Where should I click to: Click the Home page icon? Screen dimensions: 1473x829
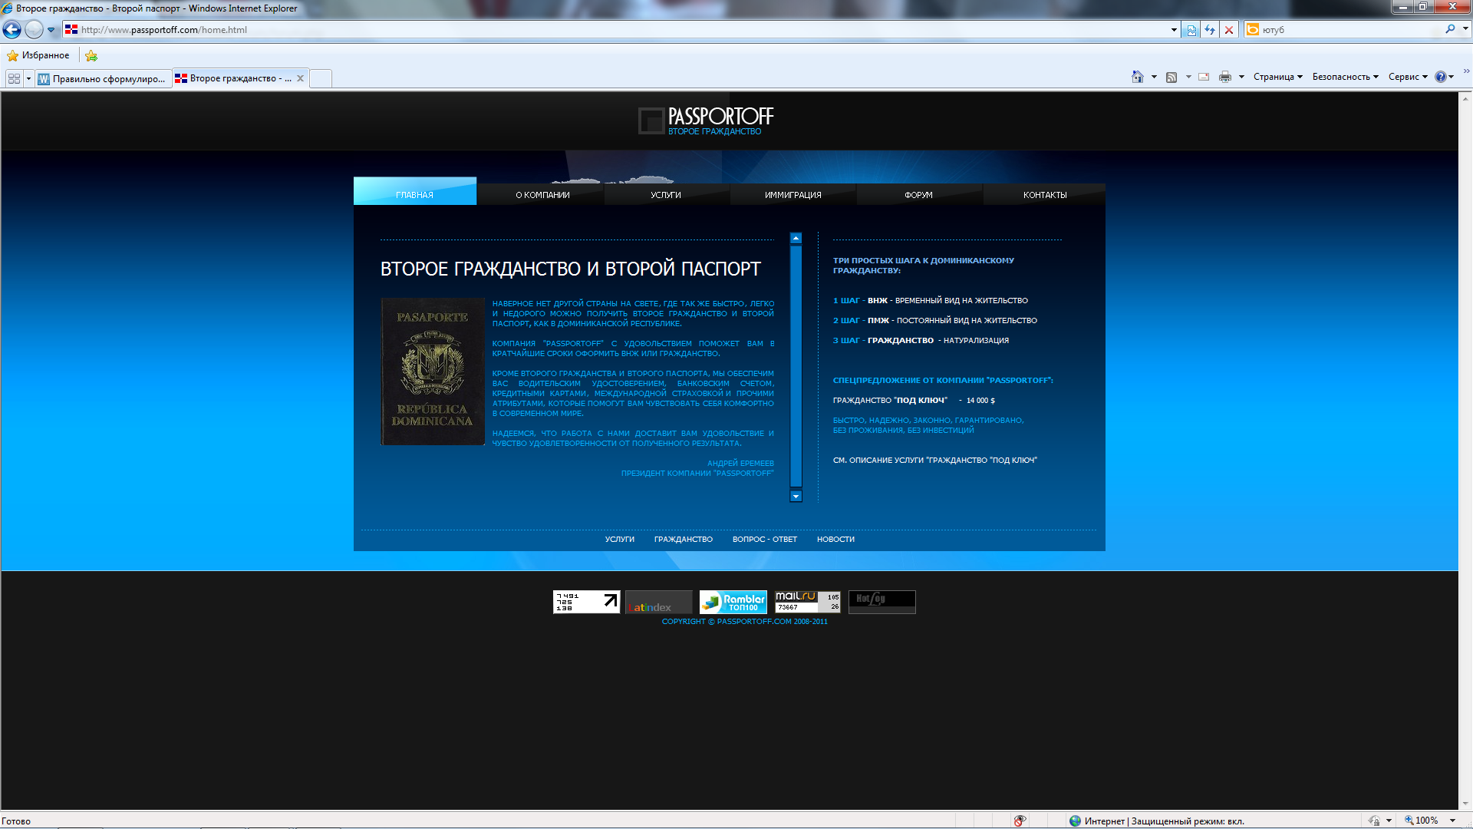1138,77
